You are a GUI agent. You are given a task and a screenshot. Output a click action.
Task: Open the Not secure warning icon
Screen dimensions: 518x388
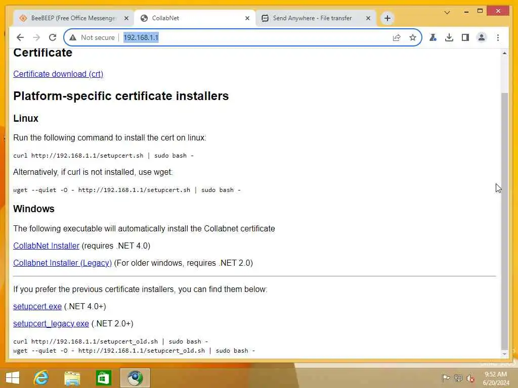tap(73, 37)
